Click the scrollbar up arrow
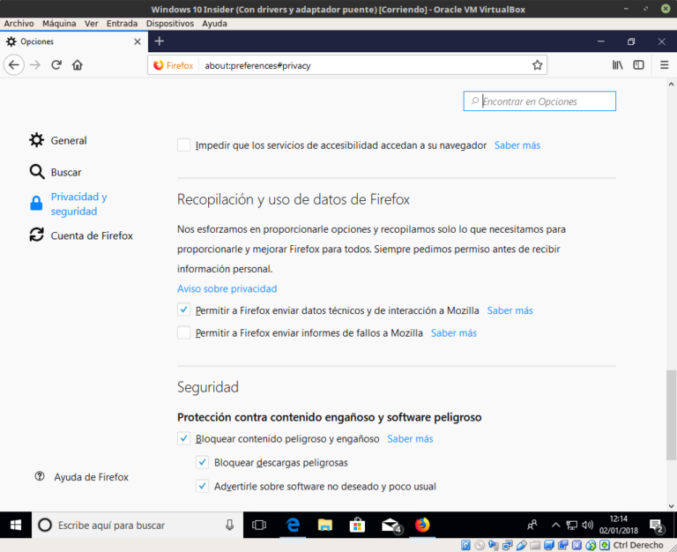Viewport: 677px width, 552px height. [671, 85]
